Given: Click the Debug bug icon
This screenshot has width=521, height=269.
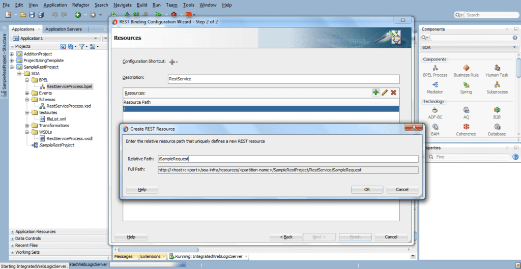Looking at the screenshot, I should click(x=173, y=15).
